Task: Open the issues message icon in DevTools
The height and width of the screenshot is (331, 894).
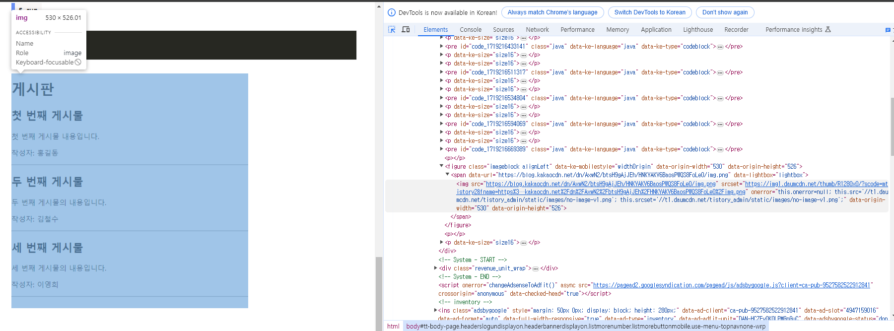Action: click(888, 30)
